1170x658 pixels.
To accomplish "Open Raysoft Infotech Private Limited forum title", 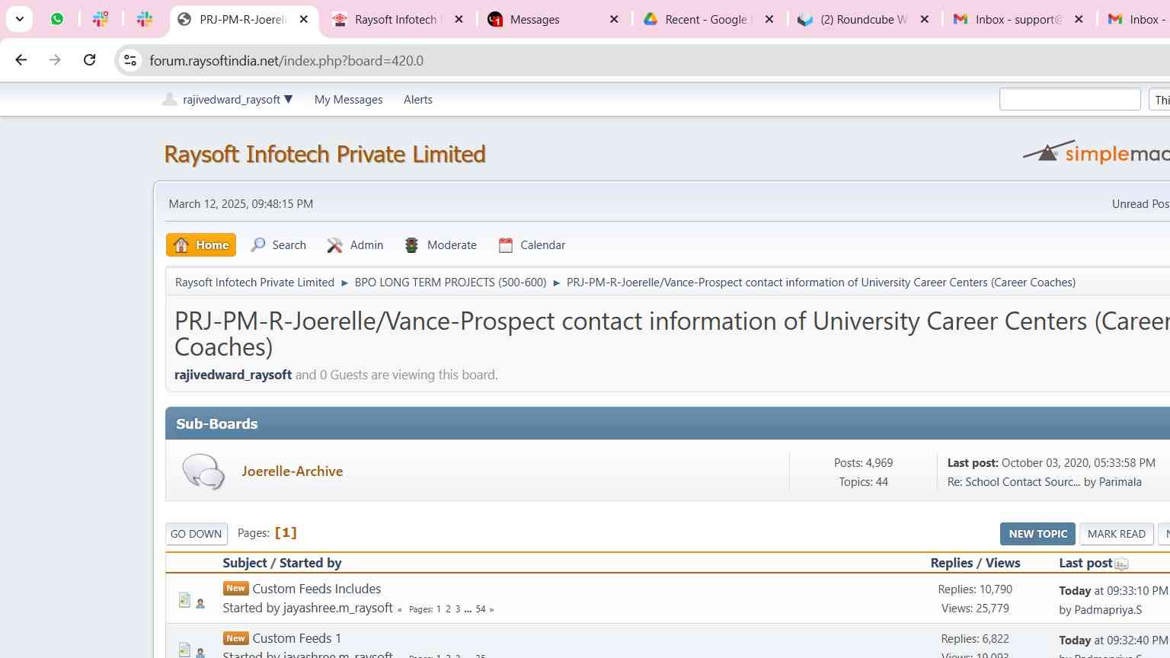I will [x=325, y=154].
